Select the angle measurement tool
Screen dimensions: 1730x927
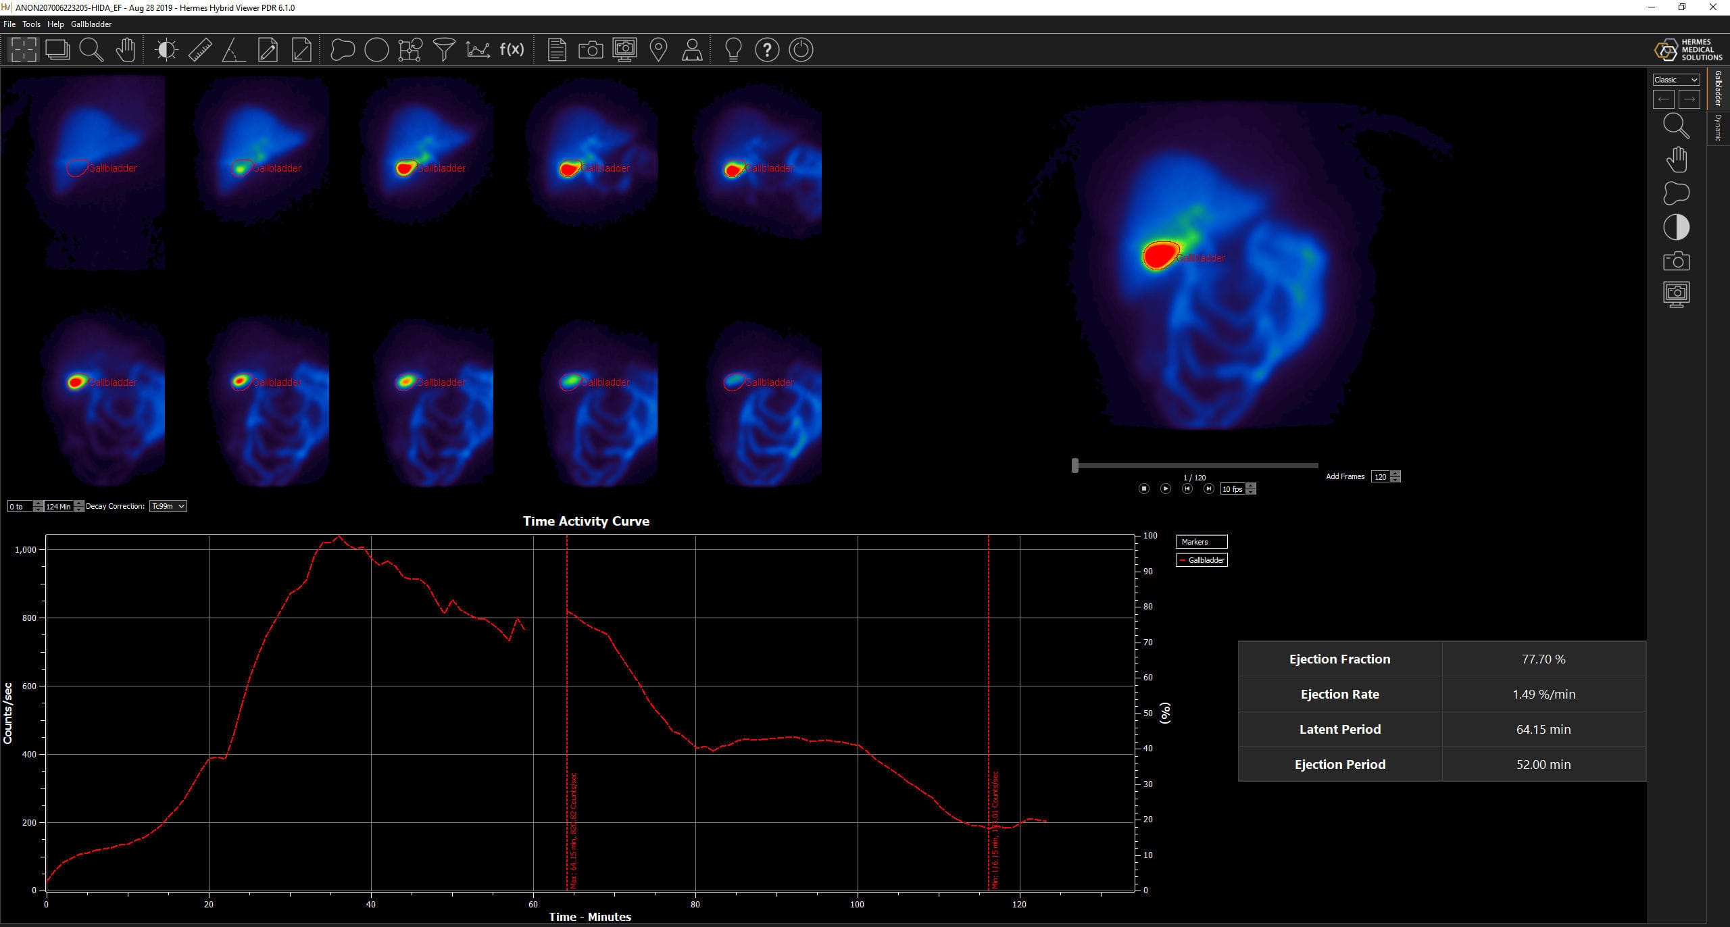pyautogui.click(x=234, y=49)
